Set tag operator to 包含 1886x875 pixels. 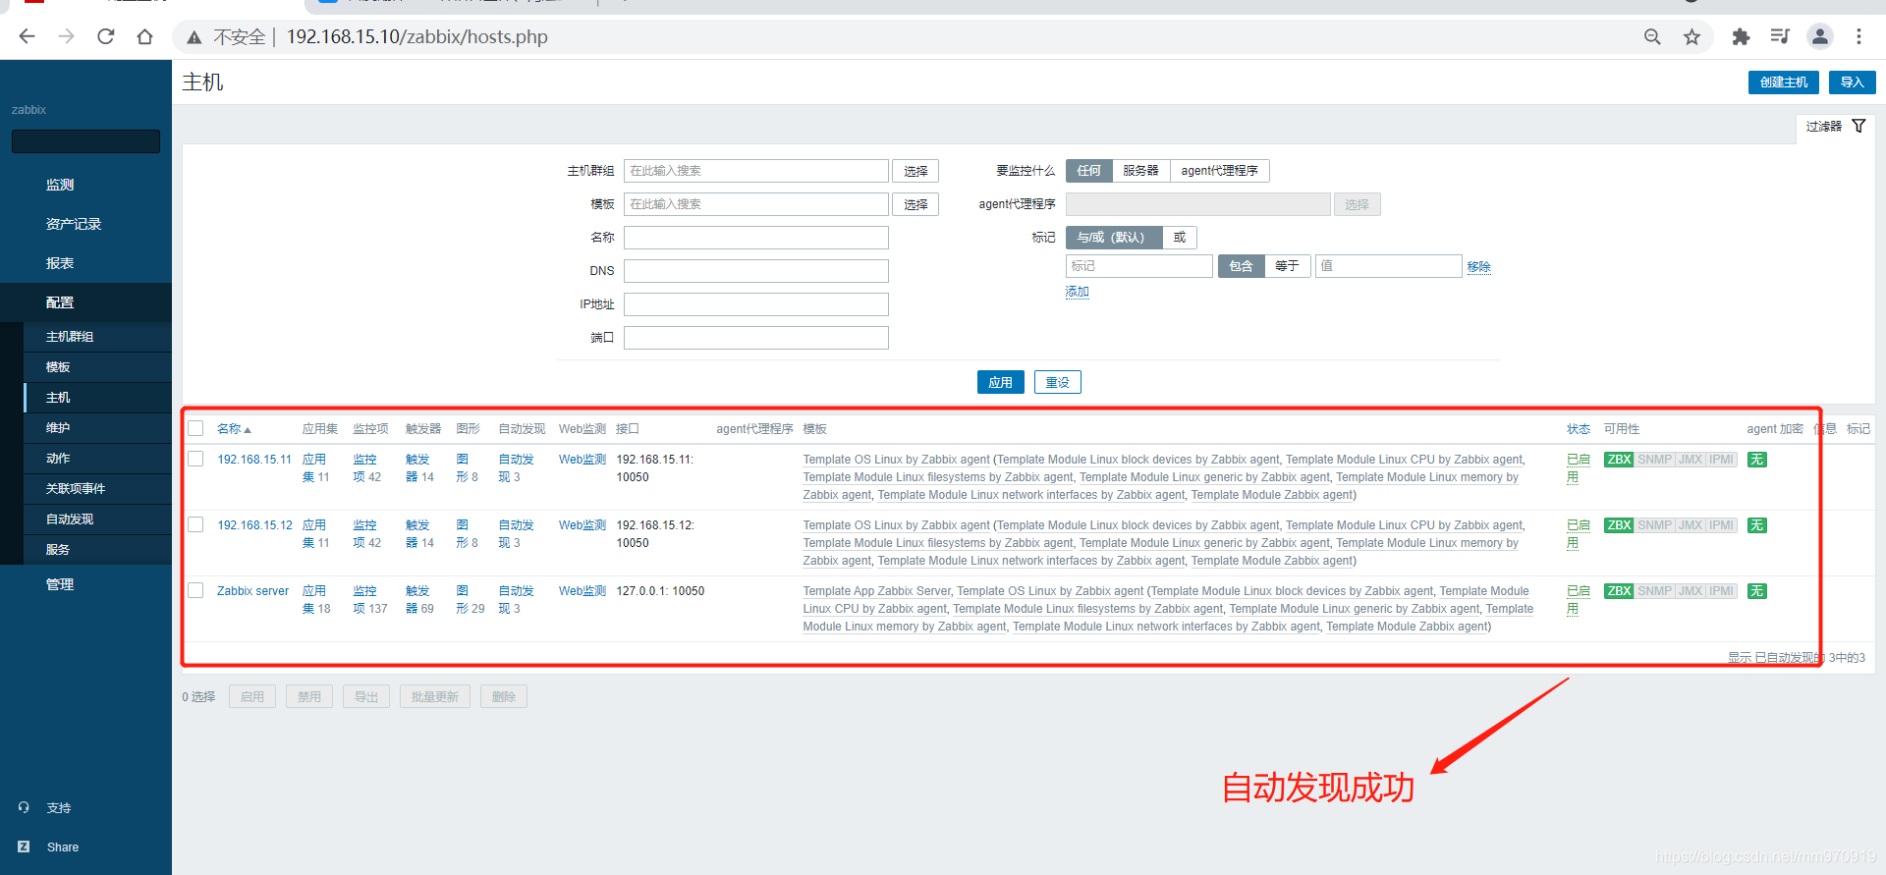tap(1241, 266)
